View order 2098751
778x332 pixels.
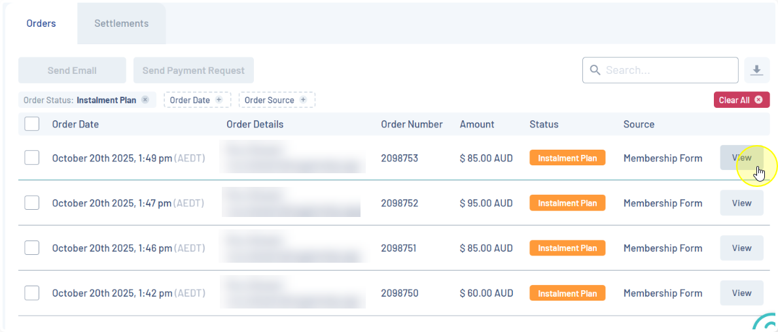[741, 248]
